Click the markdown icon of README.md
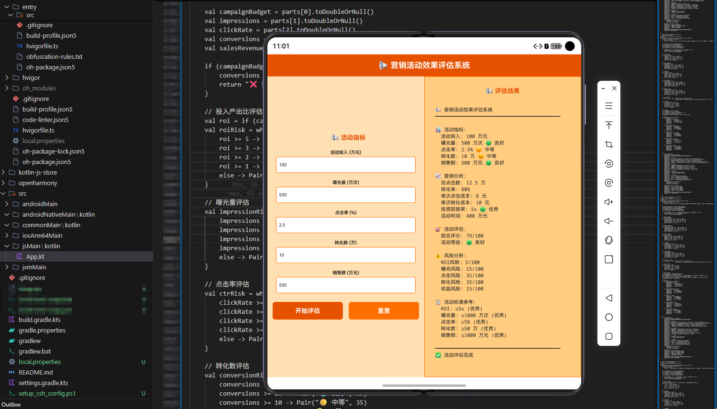This screenshot has width=717, height=409. pos(12,372)
